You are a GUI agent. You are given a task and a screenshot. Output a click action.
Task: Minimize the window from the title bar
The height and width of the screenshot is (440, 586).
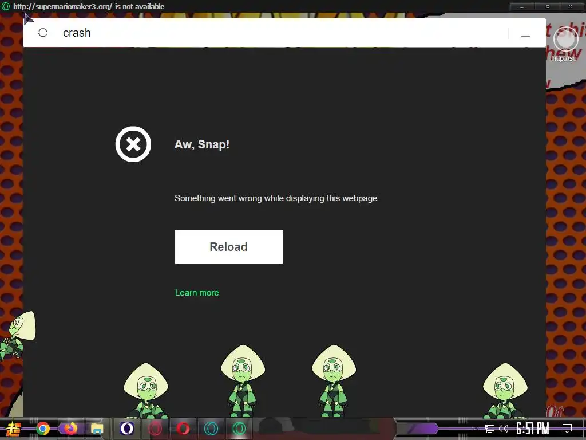(x=522, y=7)
